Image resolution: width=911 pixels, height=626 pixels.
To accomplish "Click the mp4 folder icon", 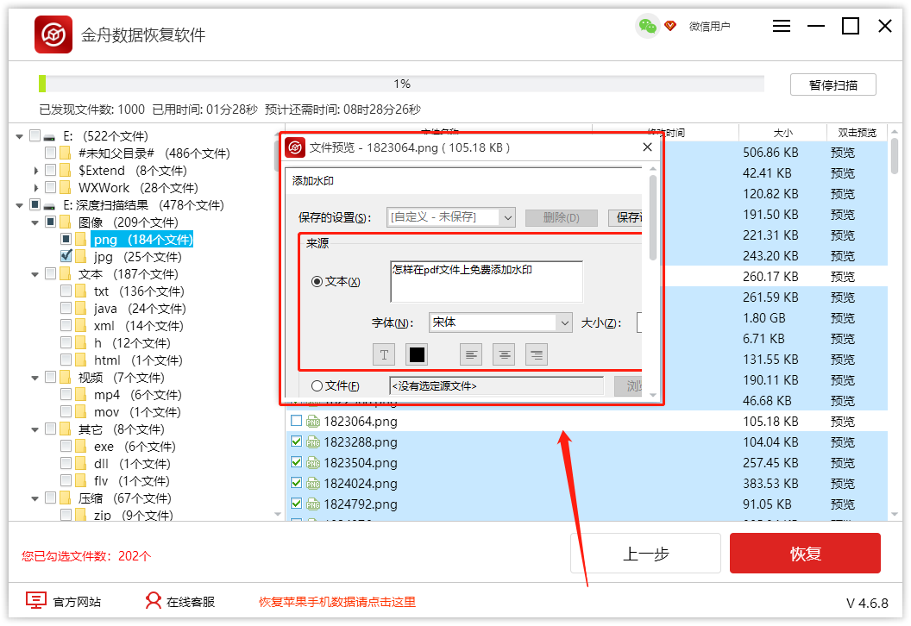I will (81, 395).
